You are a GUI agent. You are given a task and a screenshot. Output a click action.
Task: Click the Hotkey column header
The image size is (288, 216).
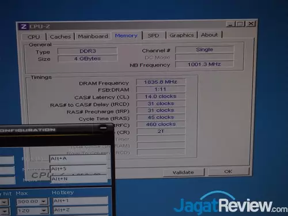pos(63,192)
